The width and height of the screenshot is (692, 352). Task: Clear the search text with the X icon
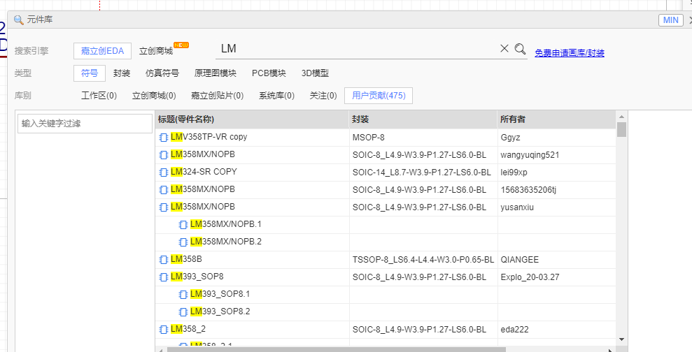coord(504,49)
